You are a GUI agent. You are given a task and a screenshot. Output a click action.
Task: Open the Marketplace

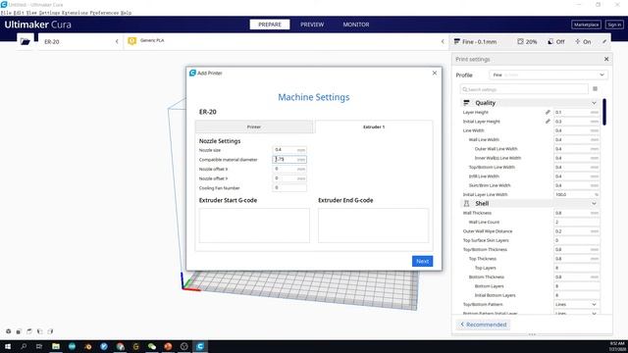pos(586,25)
